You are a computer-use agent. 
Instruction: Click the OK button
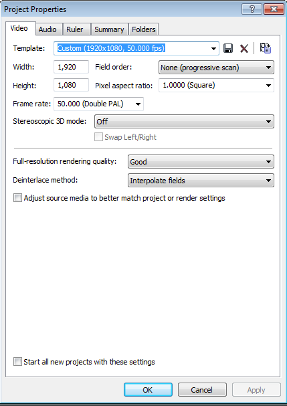click(148, 390)
